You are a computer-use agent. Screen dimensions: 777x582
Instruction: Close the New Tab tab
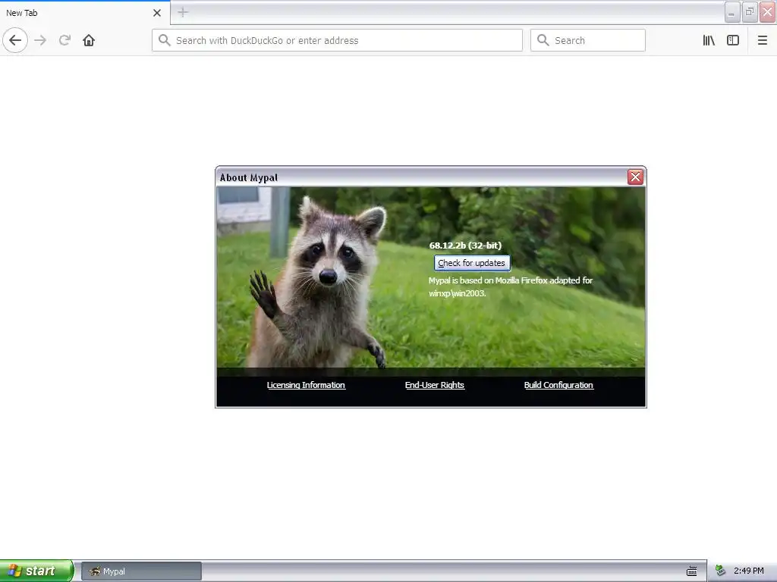coord(157,13)
